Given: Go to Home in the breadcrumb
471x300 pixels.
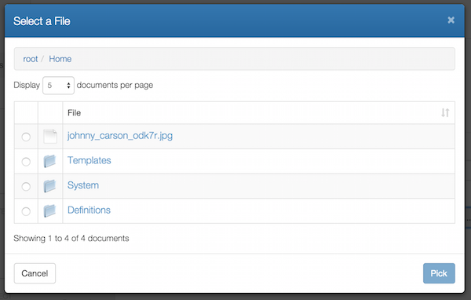Looking at the screenshot, I should point(60,59).
